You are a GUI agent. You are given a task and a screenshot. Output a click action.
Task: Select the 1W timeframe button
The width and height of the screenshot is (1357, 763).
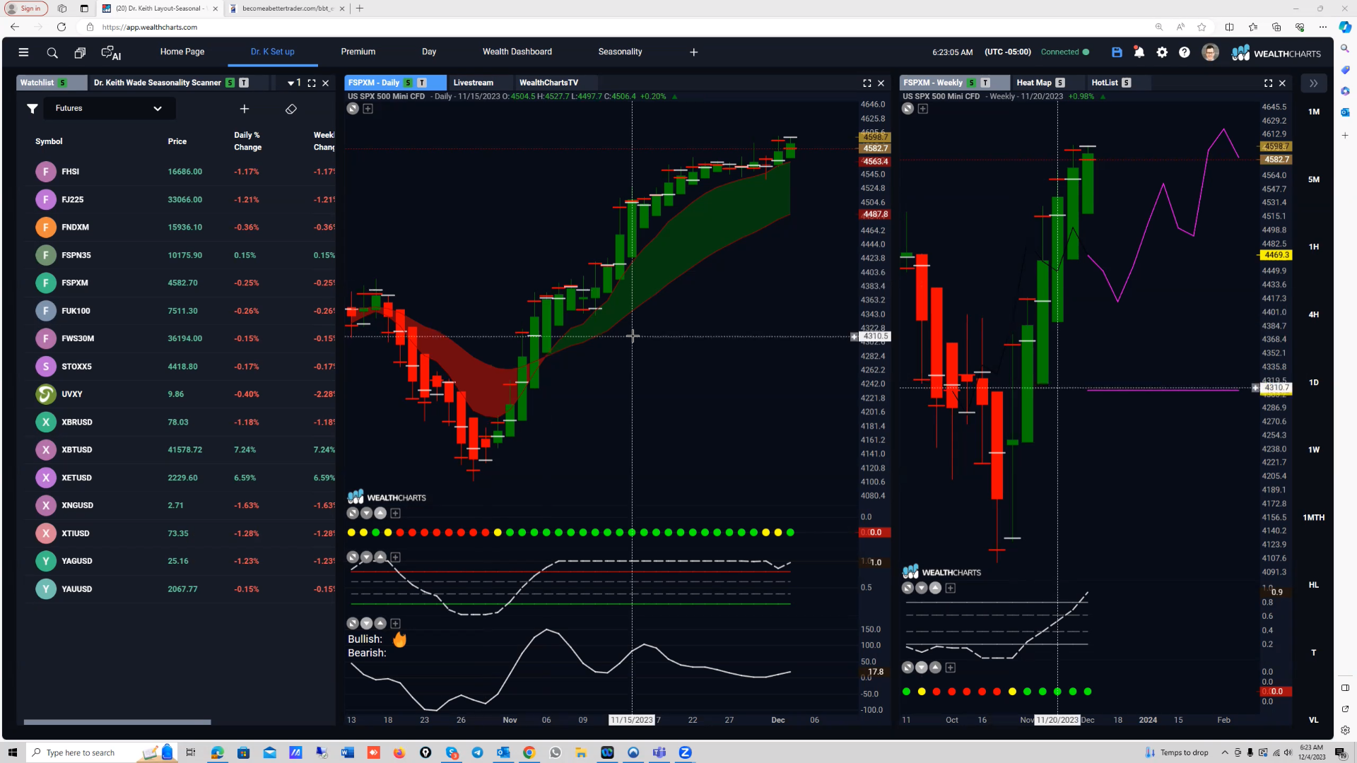coord(1314,450)
